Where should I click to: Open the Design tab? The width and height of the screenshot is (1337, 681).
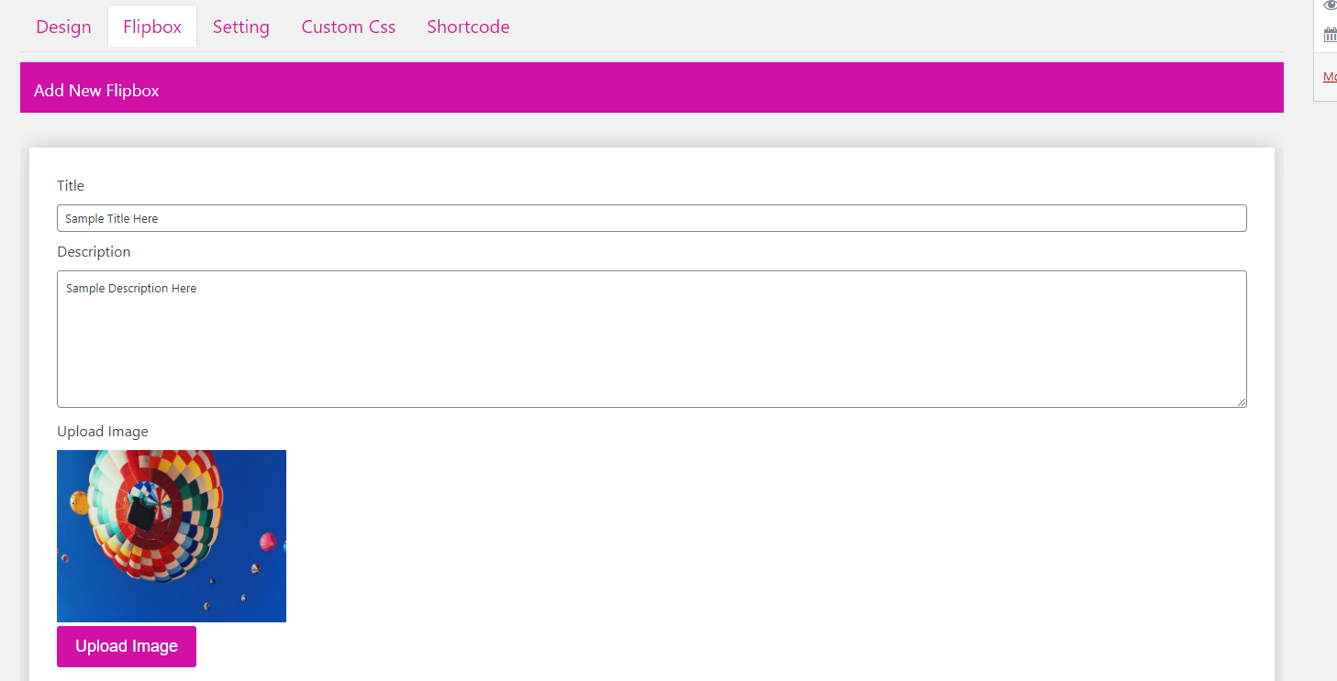point(63,27)
